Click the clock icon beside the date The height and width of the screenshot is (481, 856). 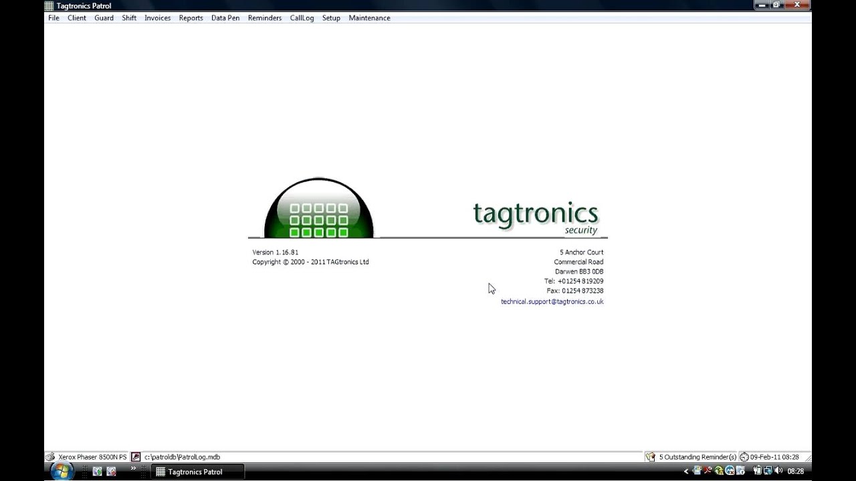(744, 457)
